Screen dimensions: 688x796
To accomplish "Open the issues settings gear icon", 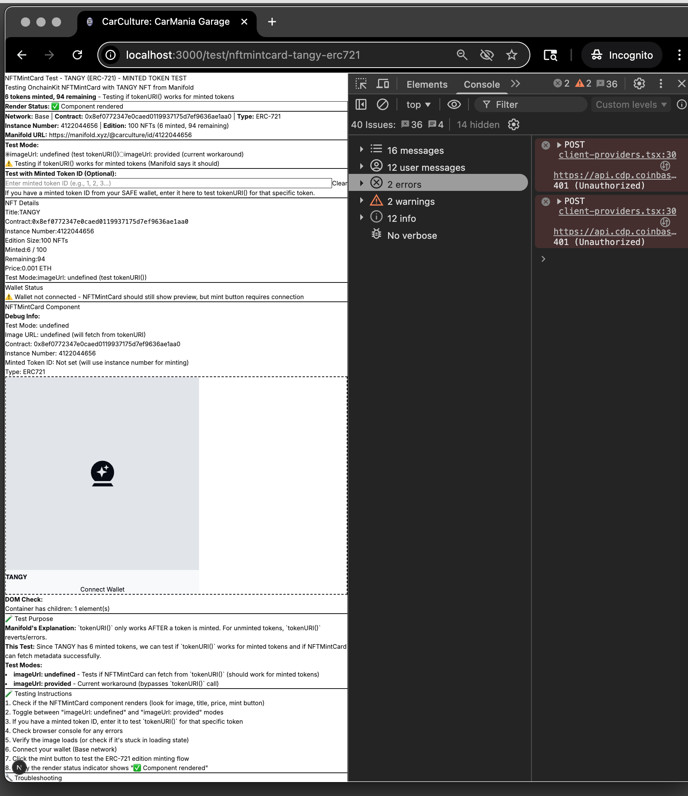I will (513, 125).
